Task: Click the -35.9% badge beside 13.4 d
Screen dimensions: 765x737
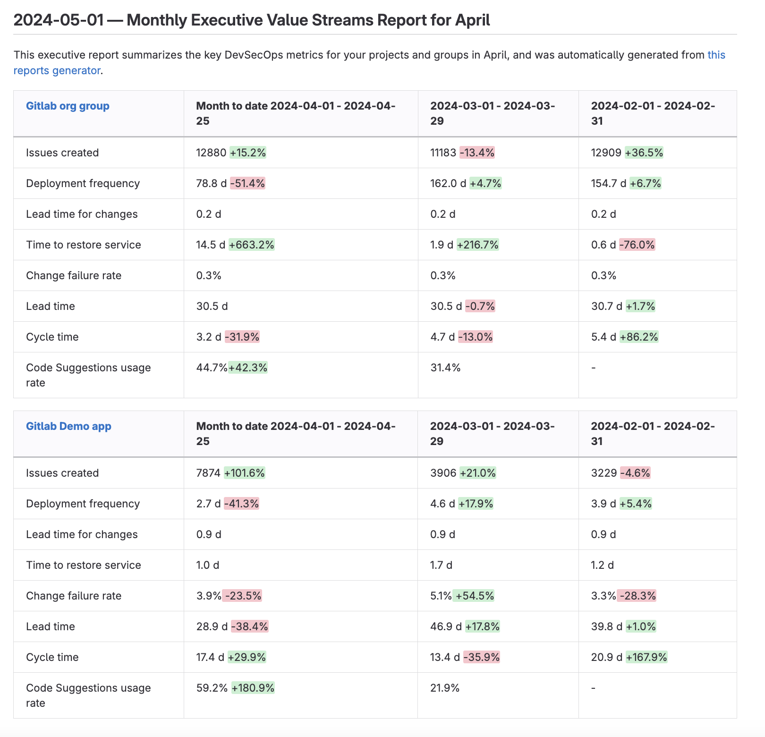Action: (x=482, y=657)
